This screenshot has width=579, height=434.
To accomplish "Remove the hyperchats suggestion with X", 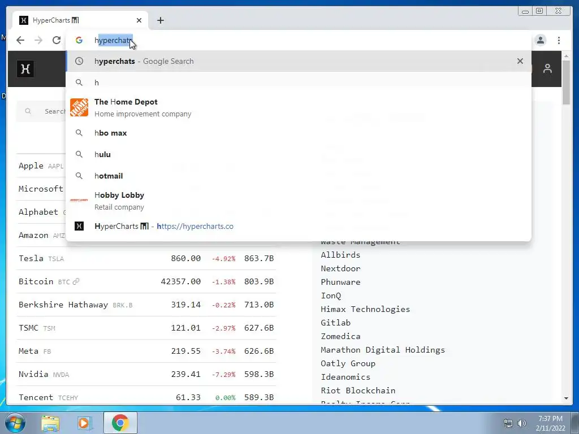I will pyautogui.click(x=520, y=61).
